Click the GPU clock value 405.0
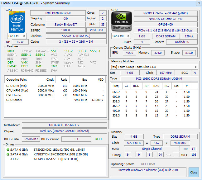The image size is (202, 180). click(129, 53)
